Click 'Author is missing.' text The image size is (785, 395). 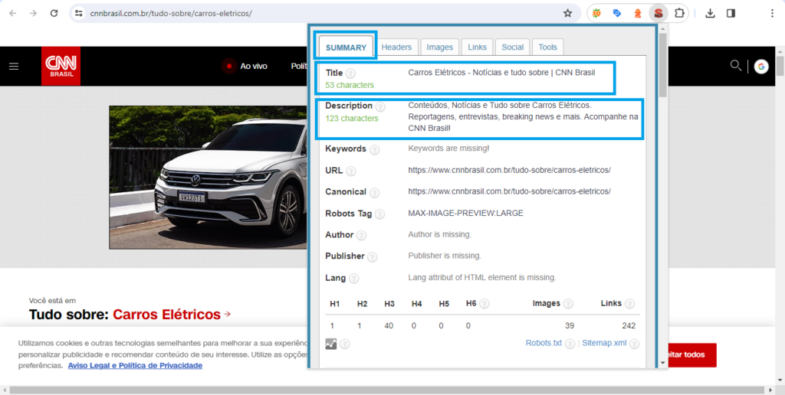tap(439, 234)
